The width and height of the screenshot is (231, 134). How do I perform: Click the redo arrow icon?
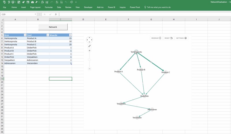51,2
